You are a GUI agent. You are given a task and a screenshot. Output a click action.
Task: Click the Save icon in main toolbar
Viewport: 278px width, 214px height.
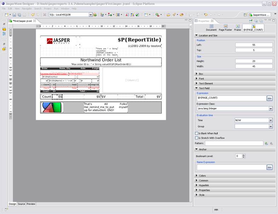14,15
